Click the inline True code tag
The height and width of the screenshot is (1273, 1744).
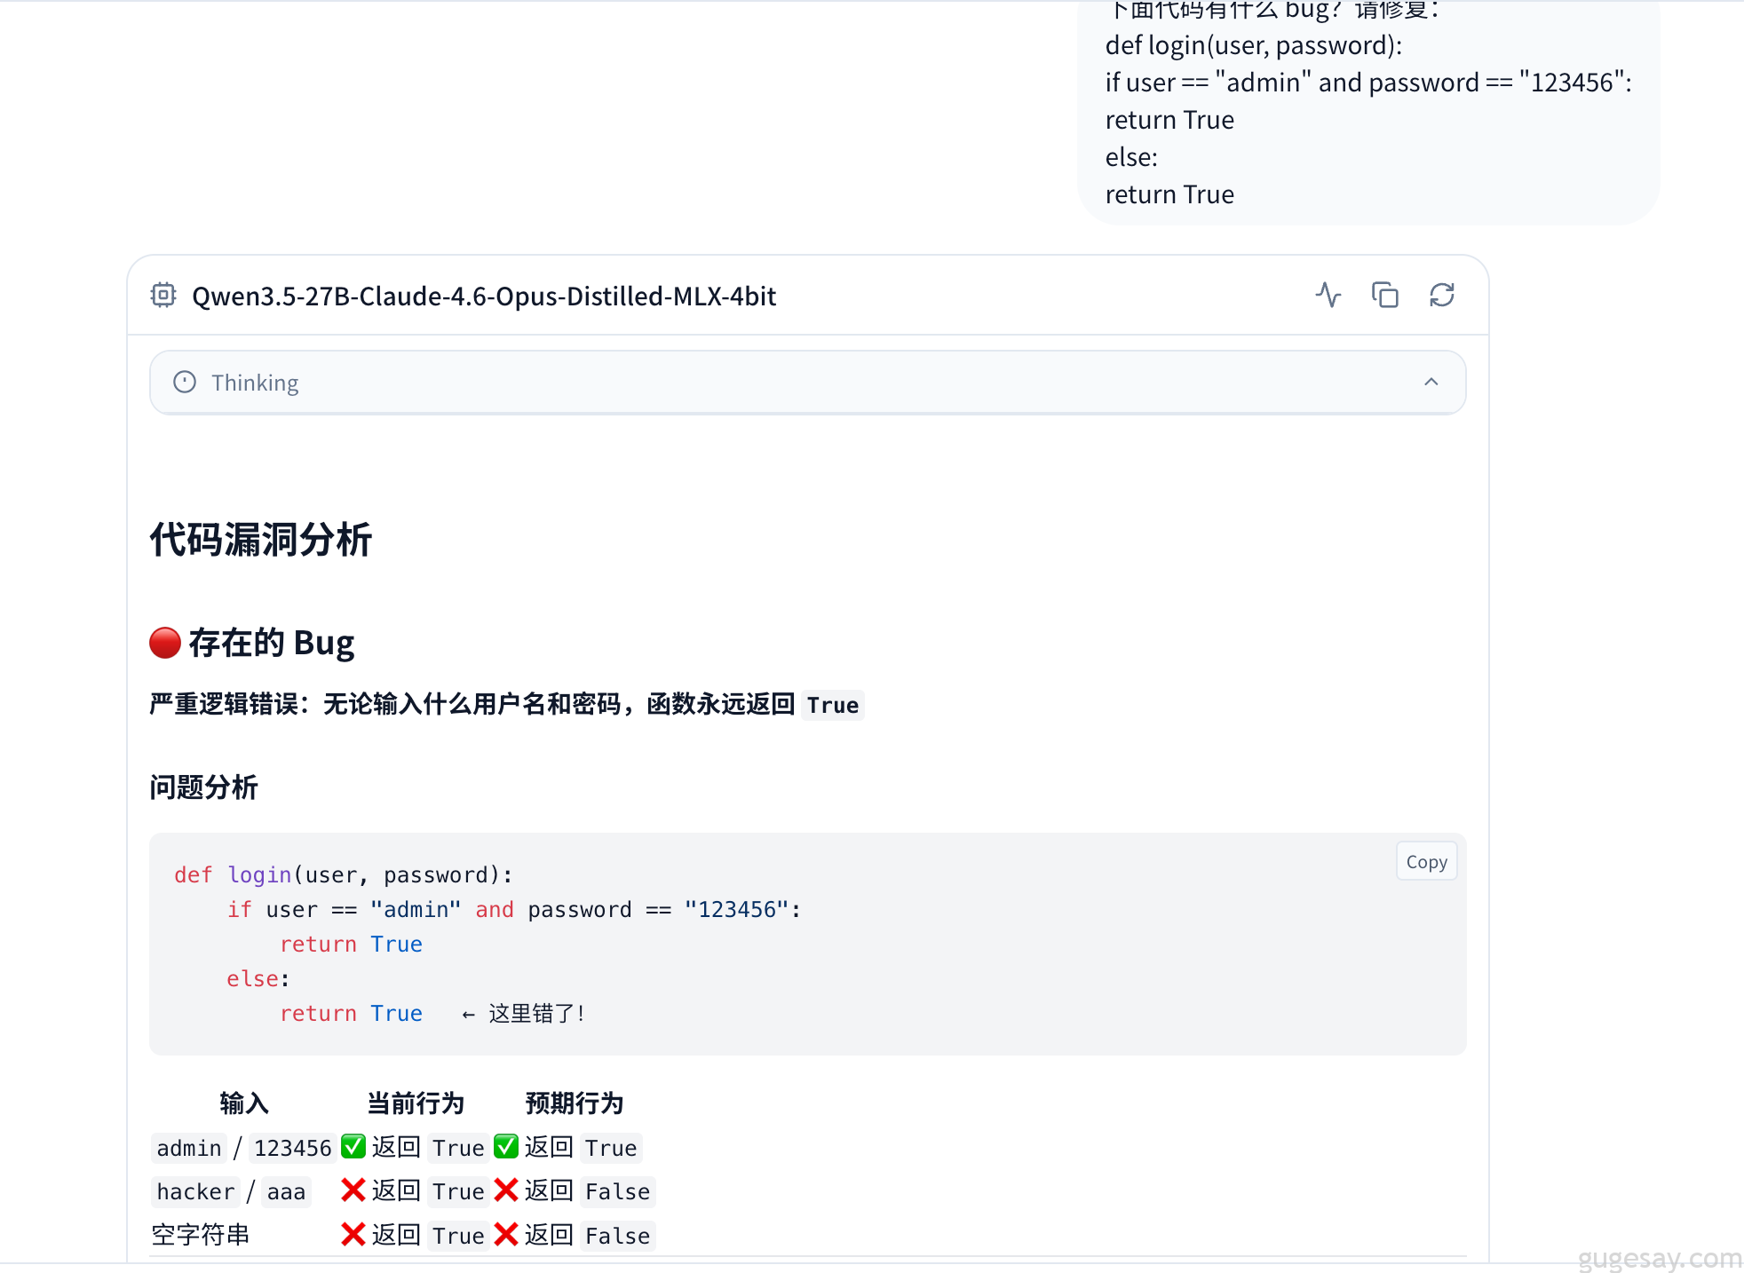pos(832,706)
